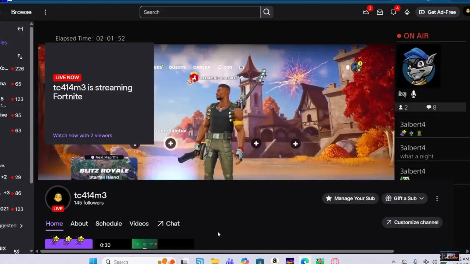Viewport: 470px width, 264px height.
Task: Switch to the Videos tab
Action: click(139, 224)
